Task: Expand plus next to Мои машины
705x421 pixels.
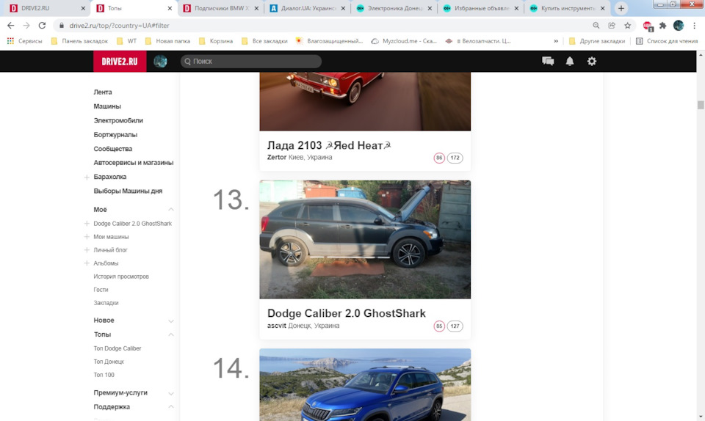Action: [x=87, y=236]
